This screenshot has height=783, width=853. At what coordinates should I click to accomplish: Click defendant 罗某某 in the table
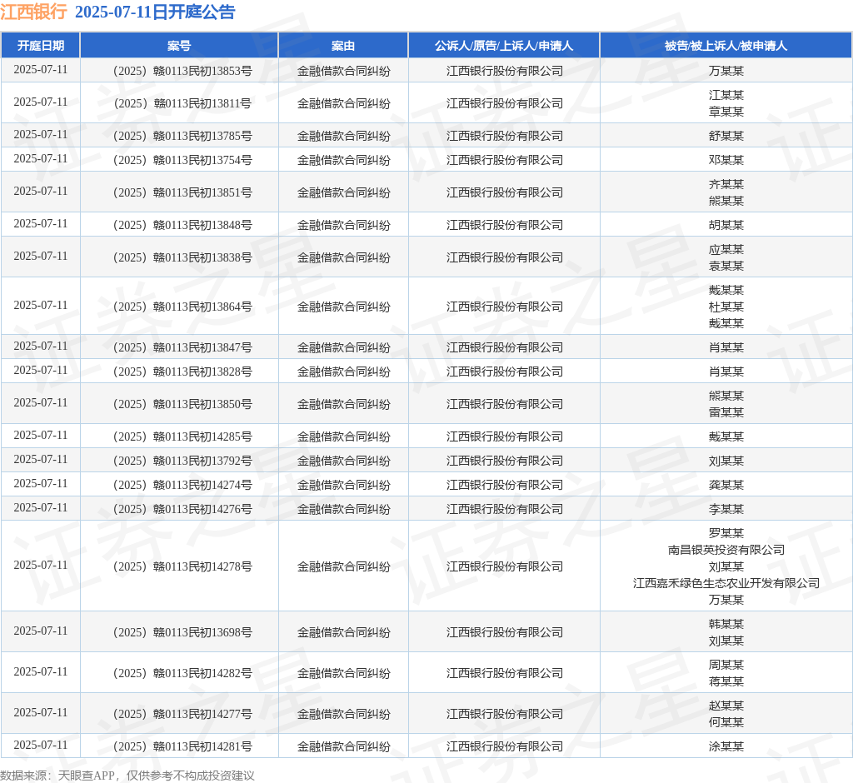click(726, 533)
